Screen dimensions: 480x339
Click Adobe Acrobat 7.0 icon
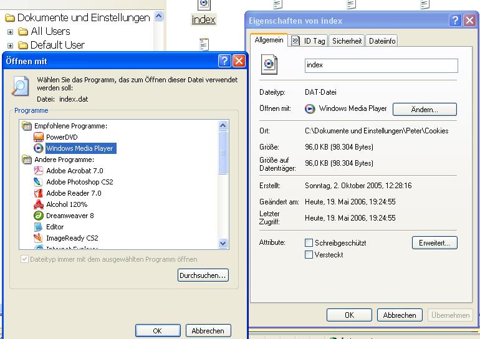[x=39, y=171]
